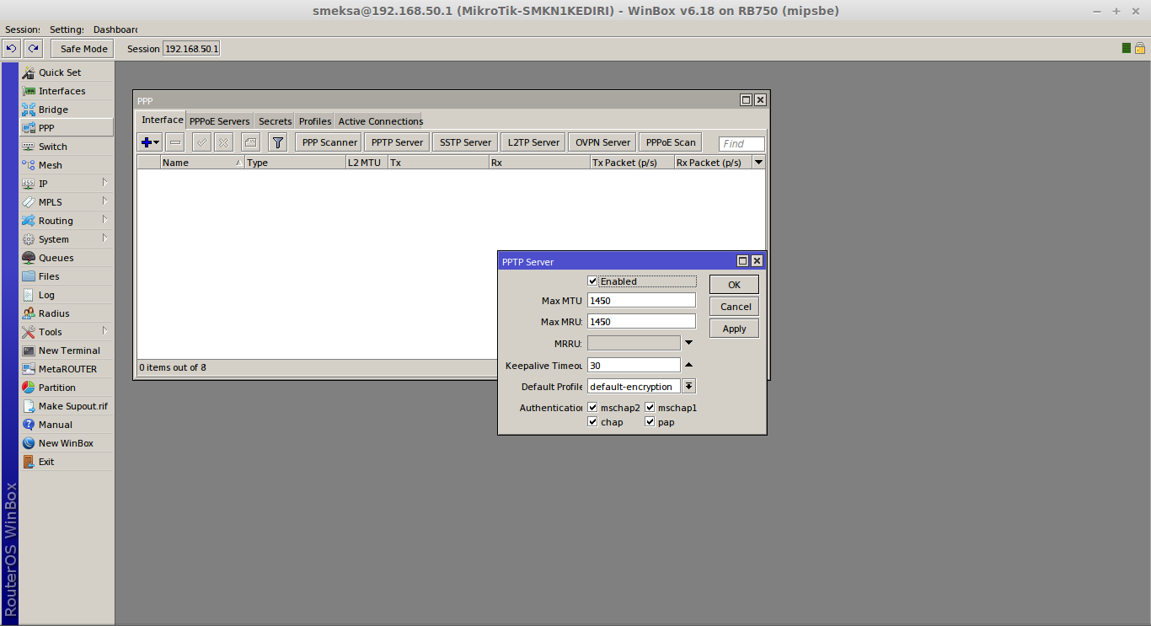The width and height of the screenshot is (1151, 626).
Task: Click the minus remove button in PPP toolbar
Action: click(x=175, y=142)
